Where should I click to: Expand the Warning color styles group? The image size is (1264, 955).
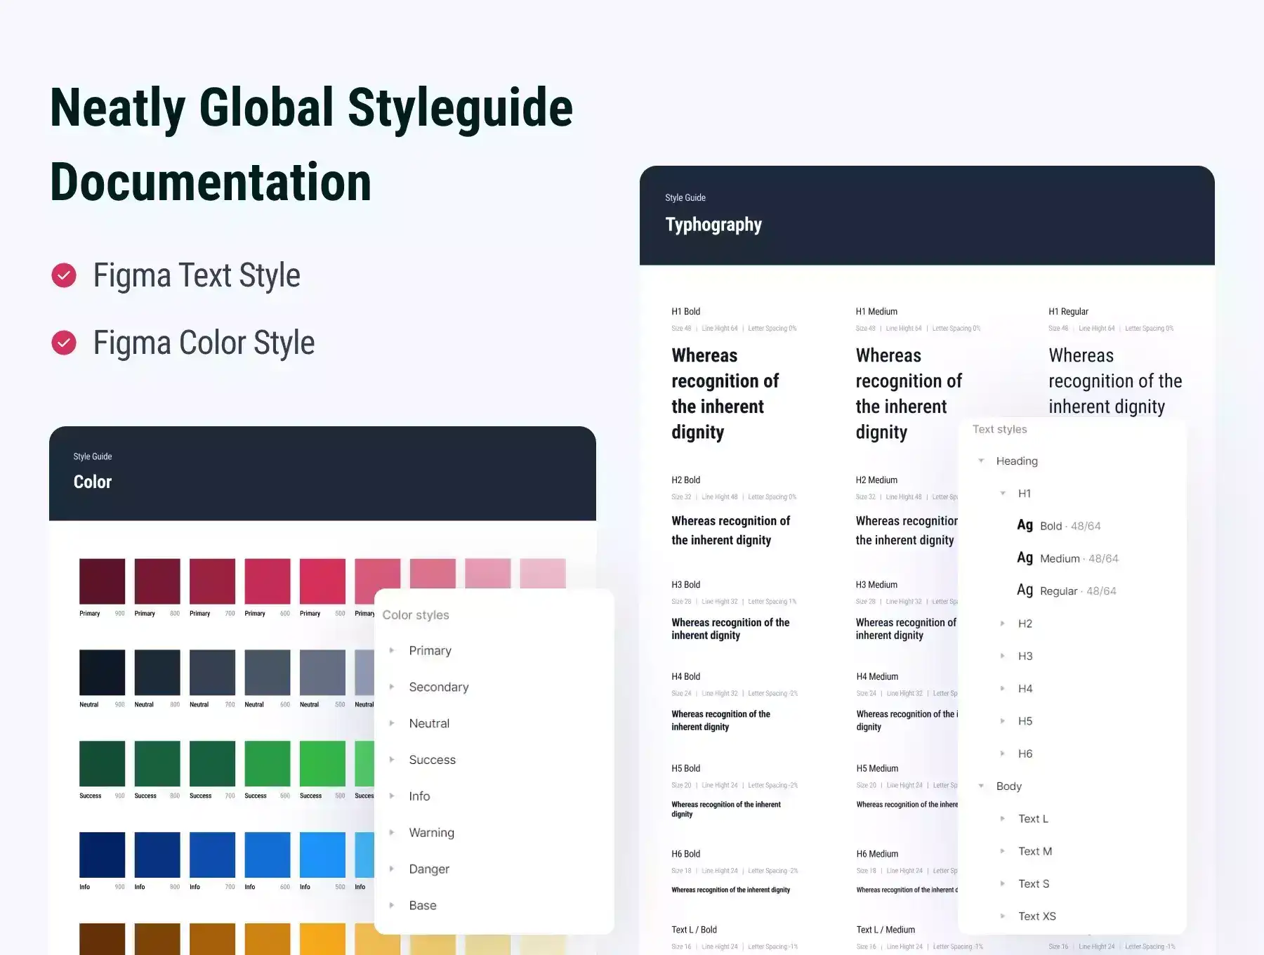point(392,833)
